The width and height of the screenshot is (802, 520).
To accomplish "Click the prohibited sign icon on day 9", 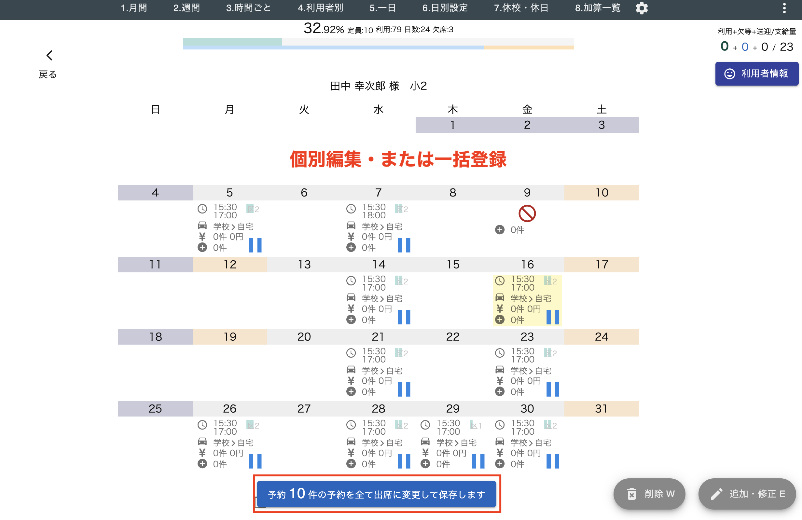I will coord(527,213).
